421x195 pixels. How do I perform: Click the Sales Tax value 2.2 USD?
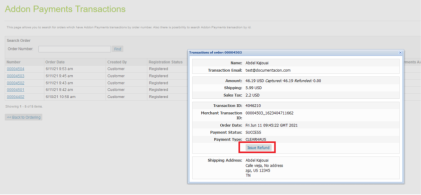tap(252, 95)
